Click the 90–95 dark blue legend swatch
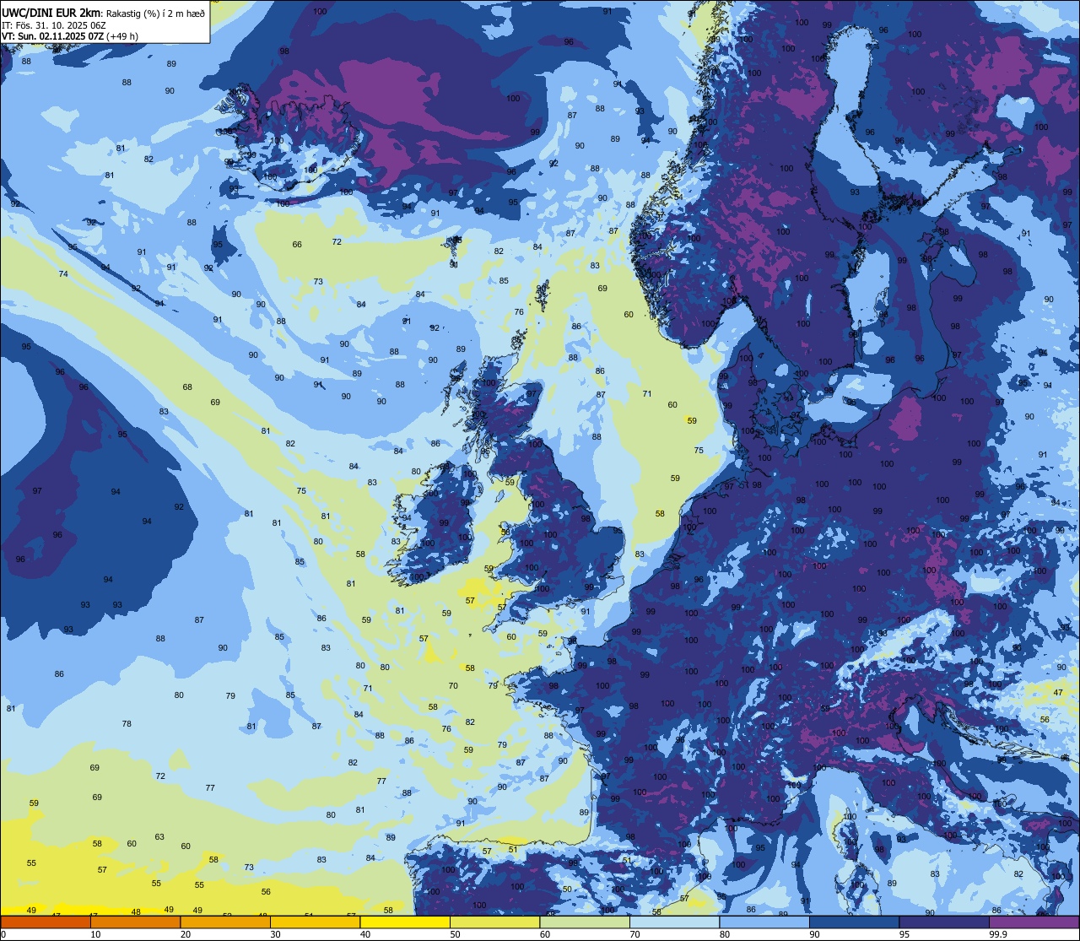This screenshot has width=1080, height=941. [855, 922]
